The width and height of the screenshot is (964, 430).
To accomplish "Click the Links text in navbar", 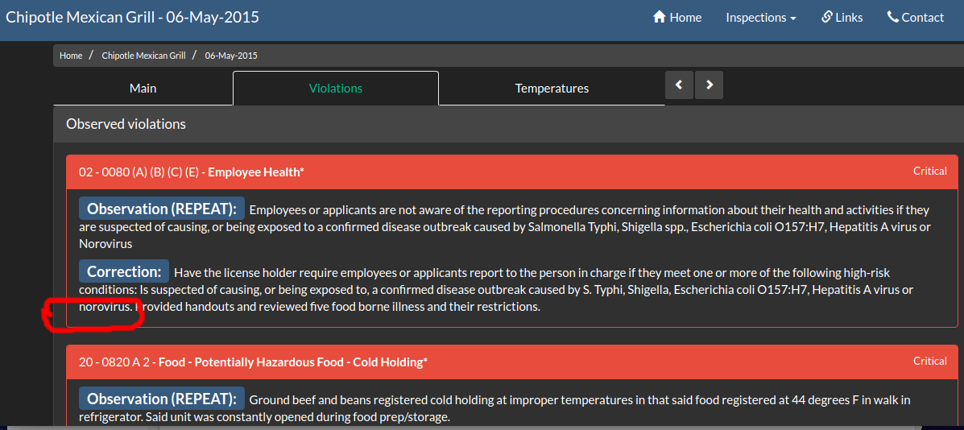I will [849, 18].
